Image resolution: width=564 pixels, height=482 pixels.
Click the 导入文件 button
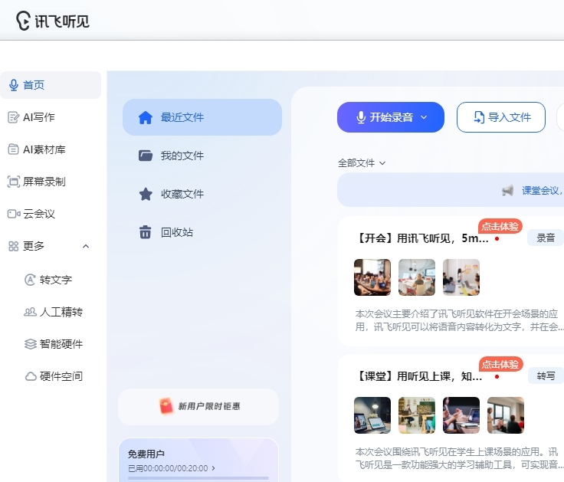[x=501, y=117]
